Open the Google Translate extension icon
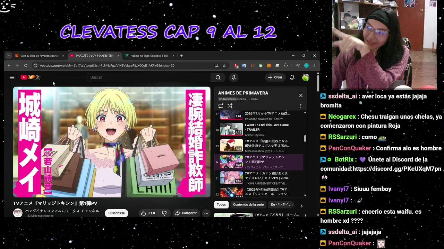Viewport: 444px width, 249px height. point(244,65)
